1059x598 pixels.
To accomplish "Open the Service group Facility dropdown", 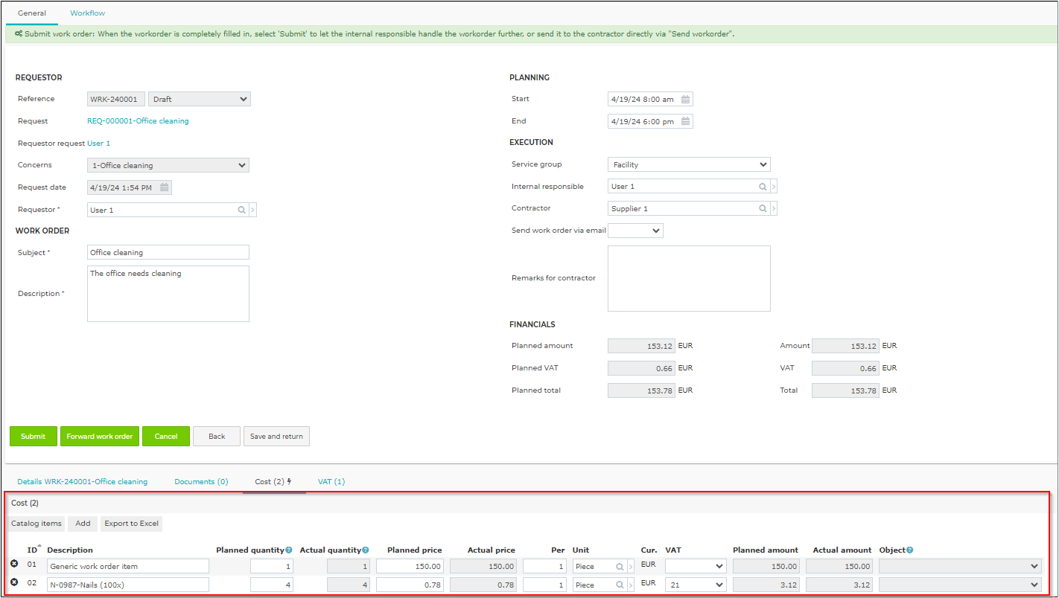I will coord(689,164).
